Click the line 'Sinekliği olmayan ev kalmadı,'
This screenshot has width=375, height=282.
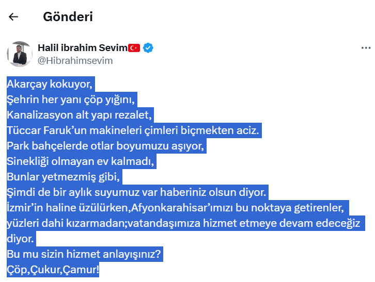click(81, 161)
